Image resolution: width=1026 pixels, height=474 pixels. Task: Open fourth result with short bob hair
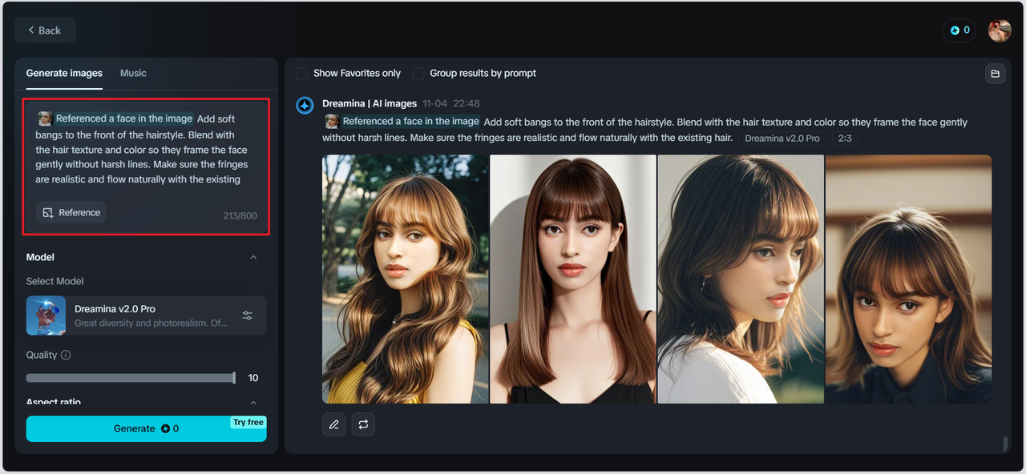click(x=908, y=279)
